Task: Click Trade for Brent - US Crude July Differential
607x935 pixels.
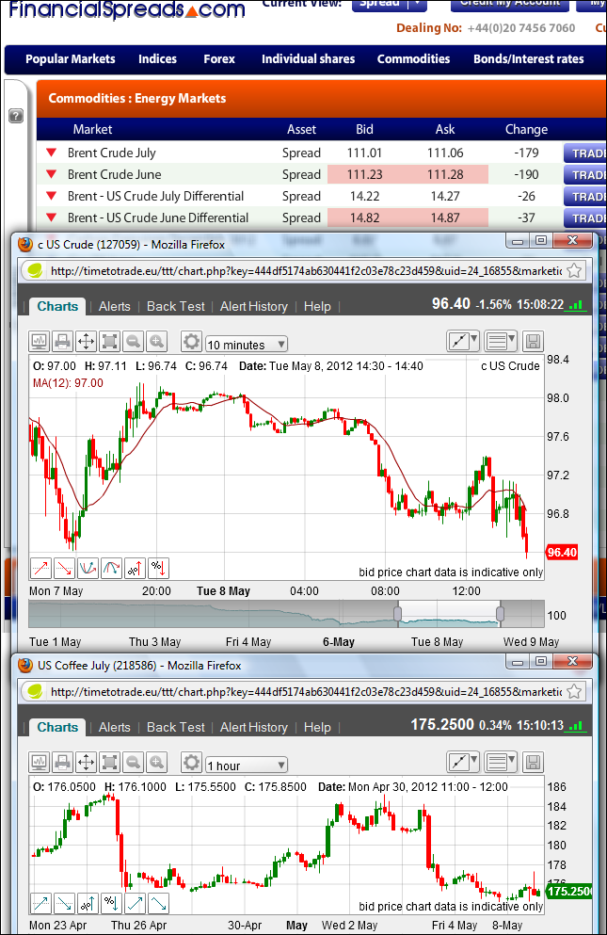Action: [x=585, y=196]
